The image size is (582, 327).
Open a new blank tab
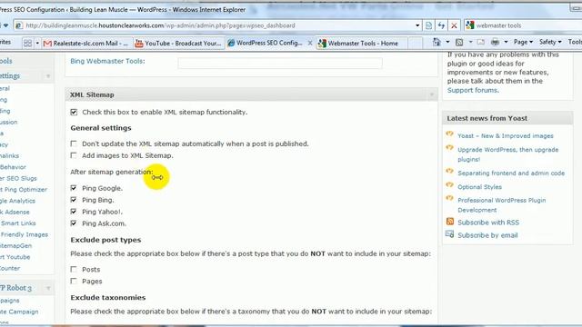point(415,43)
